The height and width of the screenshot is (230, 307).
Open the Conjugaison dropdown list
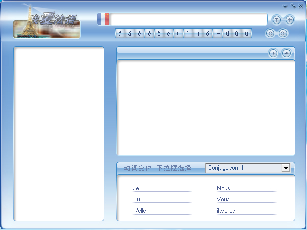pyautogui.click(x=286, y=168)
